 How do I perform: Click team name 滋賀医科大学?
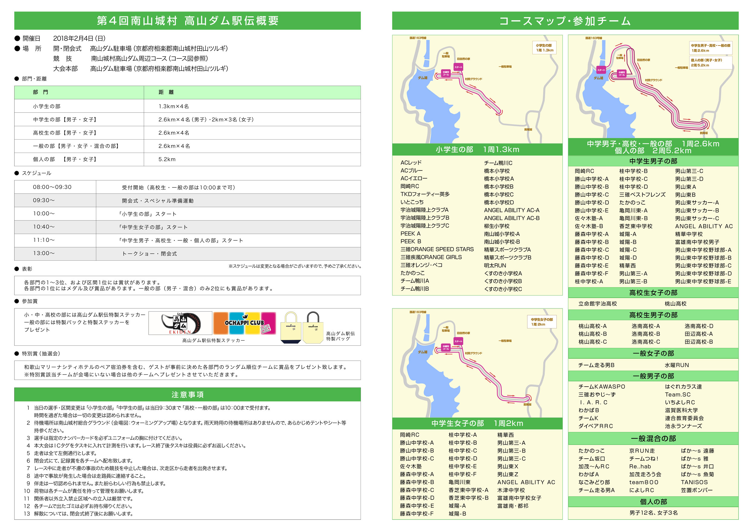[681, 410]
